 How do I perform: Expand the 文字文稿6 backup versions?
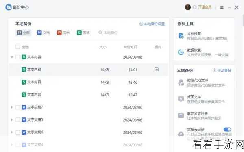click(12, 132)
